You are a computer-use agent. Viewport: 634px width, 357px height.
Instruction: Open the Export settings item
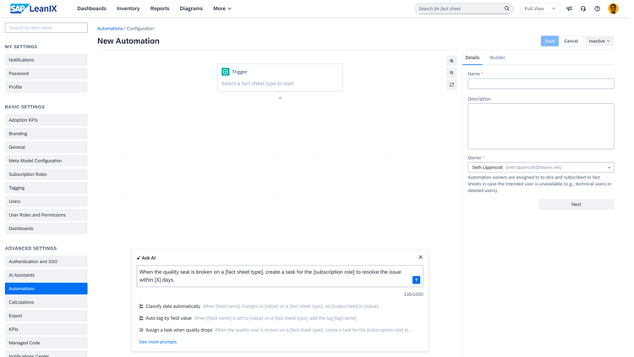click(x=46, y=316)
